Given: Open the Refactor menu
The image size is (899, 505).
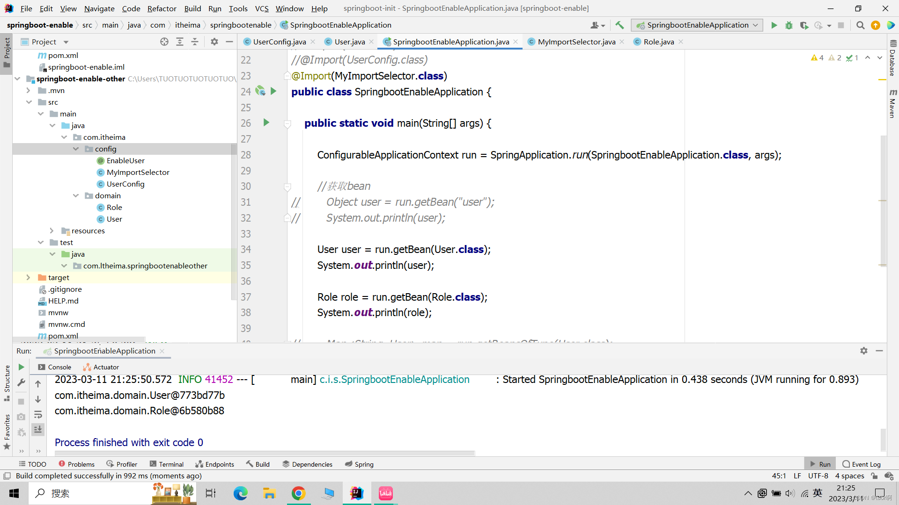Looking at the screenshot, I should 162,8.
